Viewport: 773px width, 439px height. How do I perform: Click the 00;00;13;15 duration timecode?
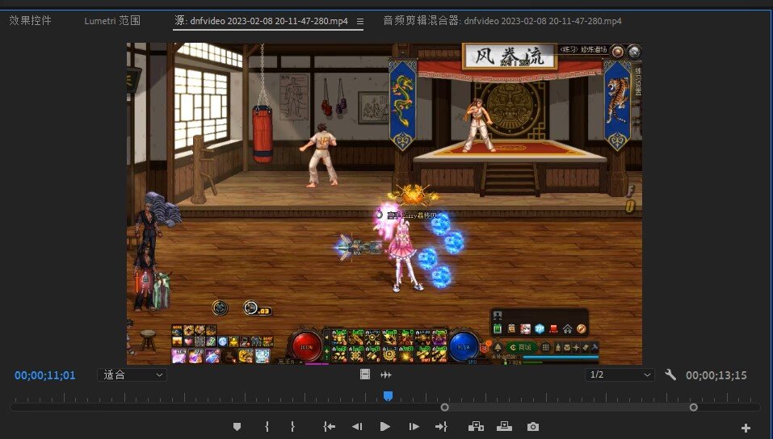tap(716, 375)
